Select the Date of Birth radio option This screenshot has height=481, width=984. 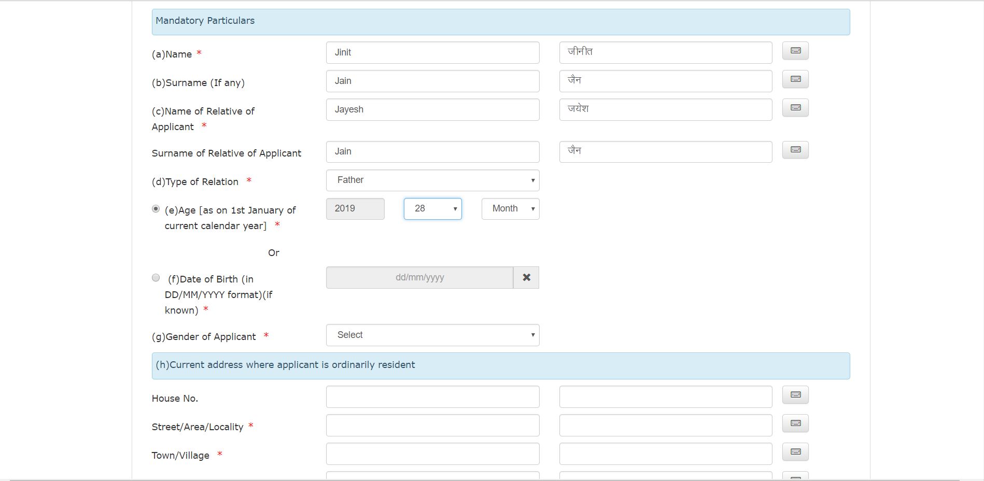coord(156,278)
